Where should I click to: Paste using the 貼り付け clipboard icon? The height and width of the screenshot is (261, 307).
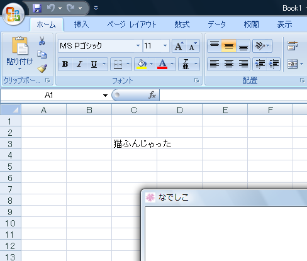20,46
